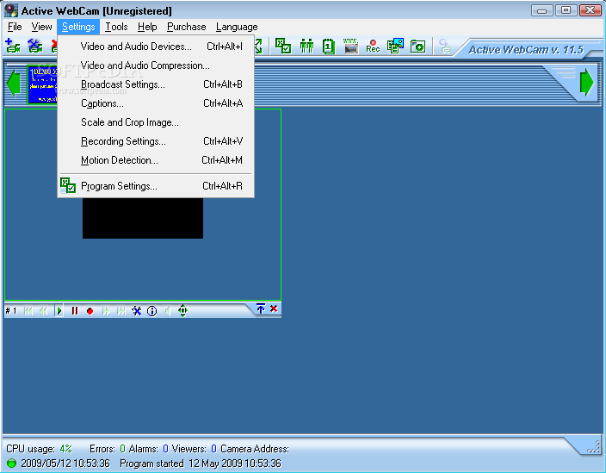Click the right green arrow in camera strip
The width and height of the screenshot is (606, 473).
[x=587, y=82]
